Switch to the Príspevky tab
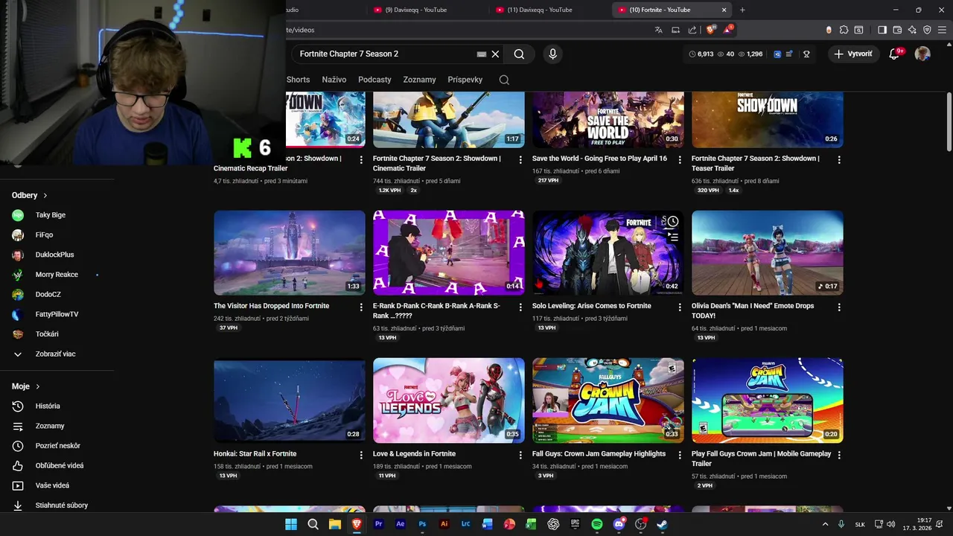 pos(465,80)
